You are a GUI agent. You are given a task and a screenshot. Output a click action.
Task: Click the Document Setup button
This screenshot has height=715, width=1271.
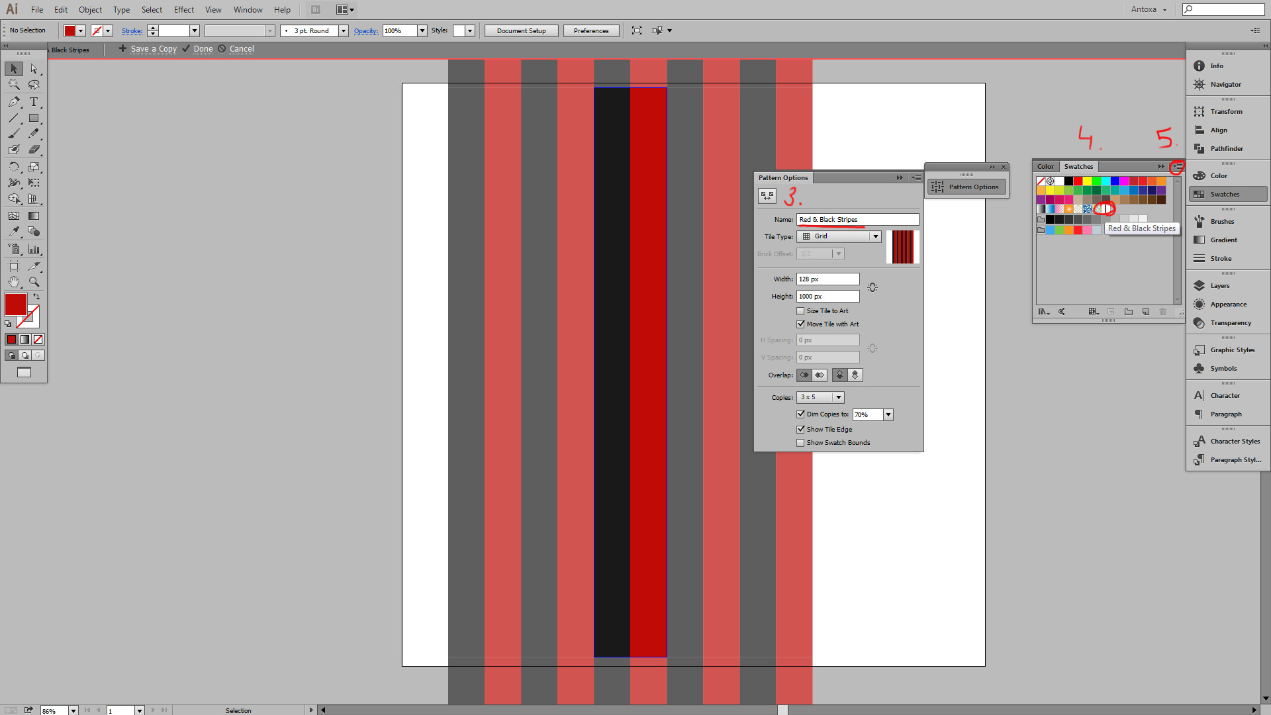click(x=521, y=30)
